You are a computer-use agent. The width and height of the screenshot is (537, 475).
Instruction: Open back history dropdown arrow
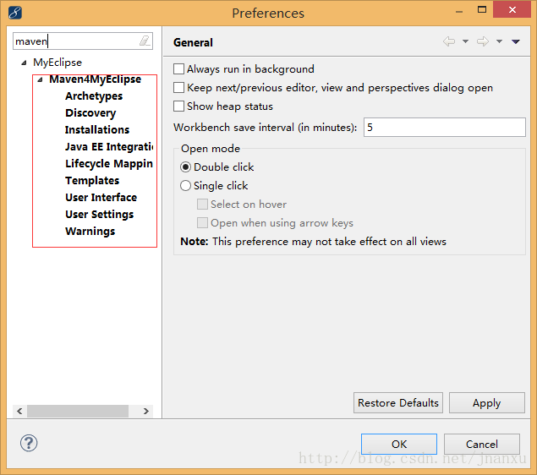coord(465,41)
